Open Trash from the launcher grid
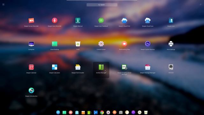This screenshot has width=204, height=115. pyautogui.click(x=78, y=44)
